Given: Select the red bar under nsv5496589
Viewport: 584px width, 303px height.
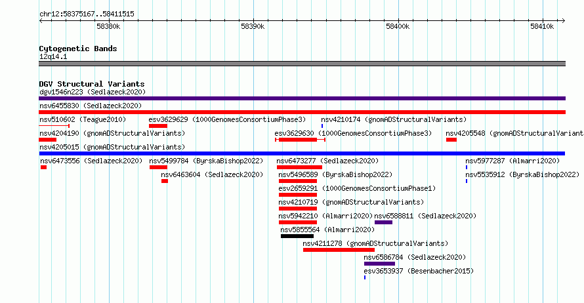Looking at the screenshot, I should pyautogui.click(x=298, y=181).
